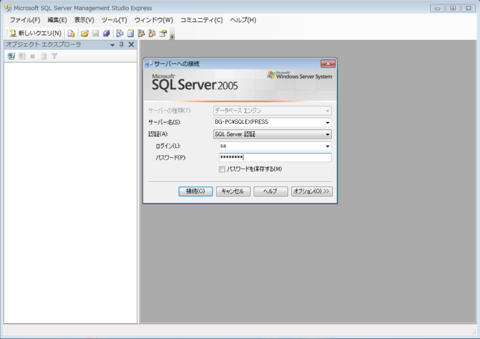The height and width of the screenshot is (339, 480).
Task: Enable the パスワードを保存する checkbox
Action: 222,169
